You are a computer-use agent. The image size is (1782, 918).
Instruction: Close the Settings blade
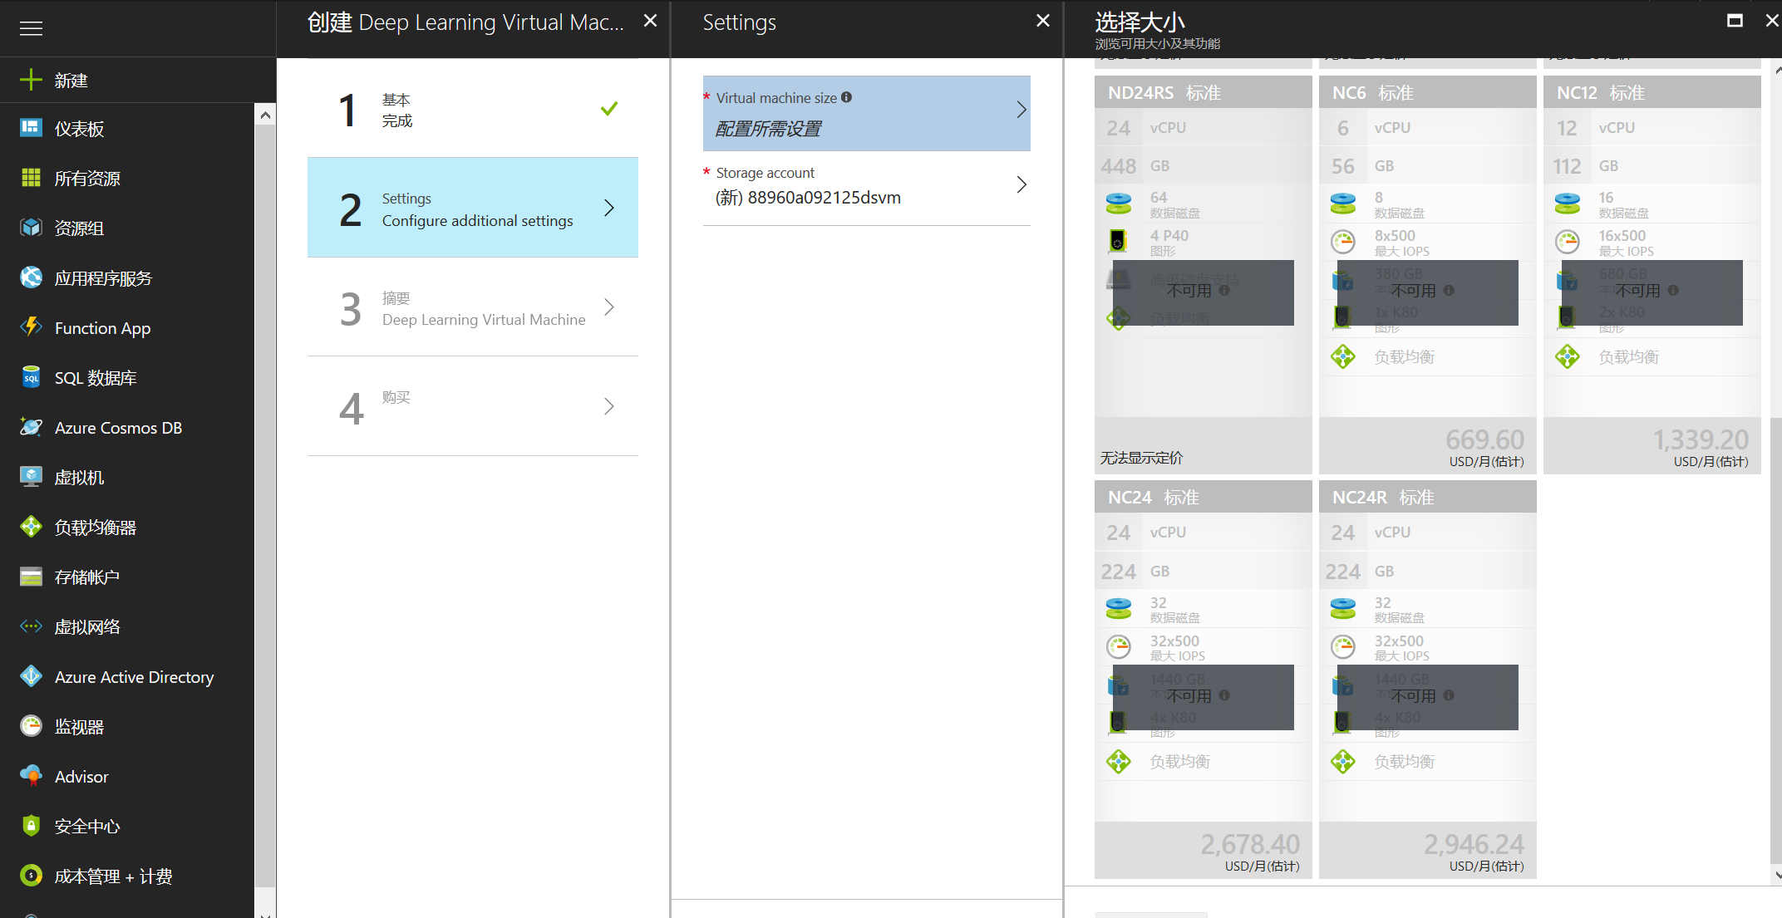[1043, 21]
